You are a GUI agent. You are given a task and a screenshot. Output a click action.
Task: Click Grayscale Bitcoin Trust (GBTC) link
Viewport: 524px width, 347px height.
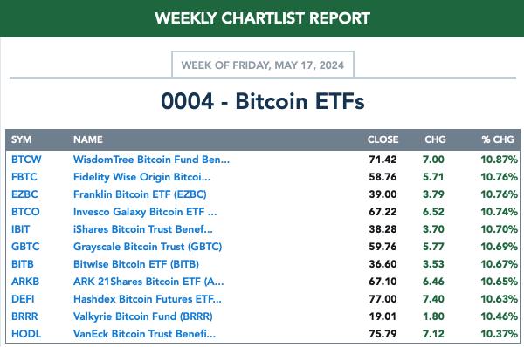pos(148,247)
